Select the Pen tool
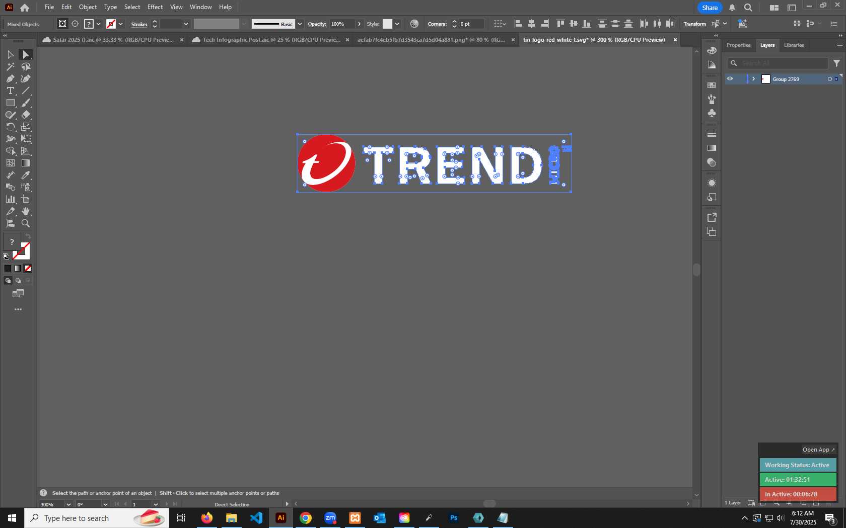The image size is (846, 528). click(10, 78)
